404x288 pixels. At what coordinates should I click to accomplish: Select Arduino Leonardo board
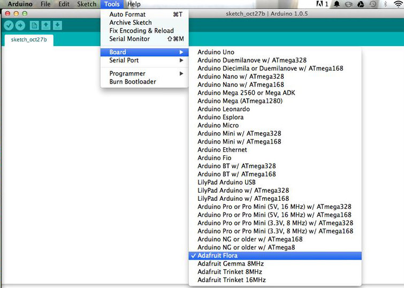coord(275,109)
